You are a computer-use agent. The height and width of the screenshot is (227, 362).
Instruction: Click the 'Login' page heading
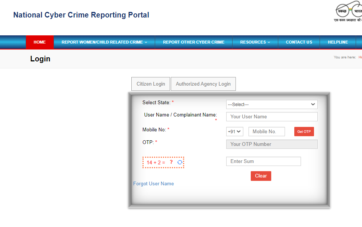pos(40,59)
